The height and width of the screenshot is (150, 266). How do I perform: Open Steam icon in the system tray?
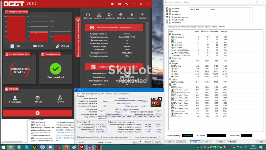(234, 147)
